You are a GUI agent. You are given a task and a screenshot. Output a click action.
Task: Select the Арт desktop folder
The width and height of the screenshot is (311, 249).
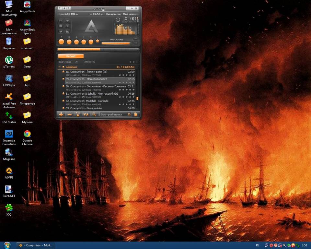27,81
